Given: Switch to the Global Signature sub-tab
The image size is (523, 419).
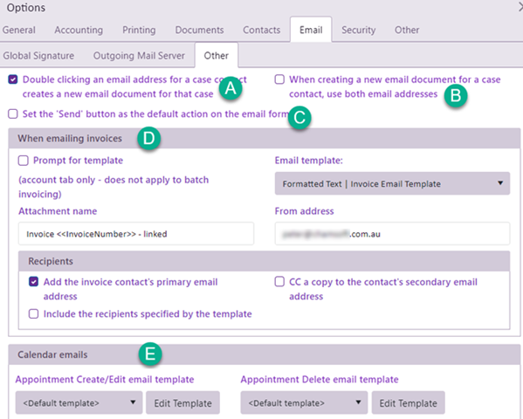Looking at the screenshot, I should pos(38,56).
